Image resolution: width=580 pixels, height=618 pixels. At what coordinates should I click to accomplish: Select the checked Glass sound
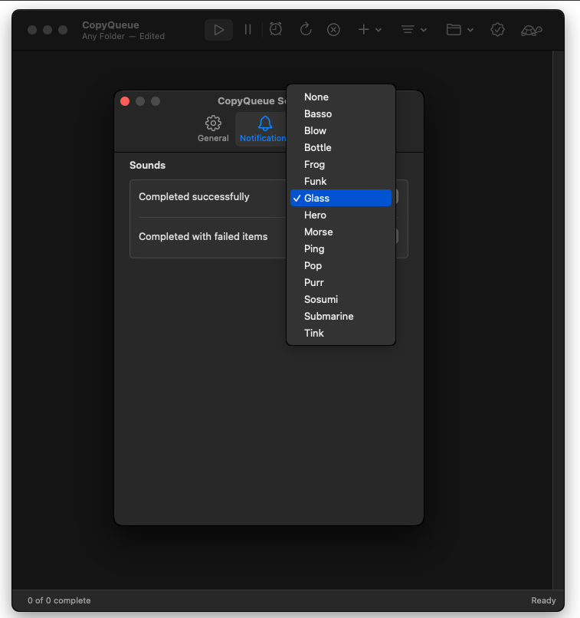317,199
